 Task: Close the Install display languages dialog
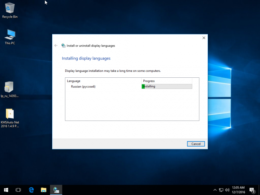pyautogui.click(x=204, y=38)
